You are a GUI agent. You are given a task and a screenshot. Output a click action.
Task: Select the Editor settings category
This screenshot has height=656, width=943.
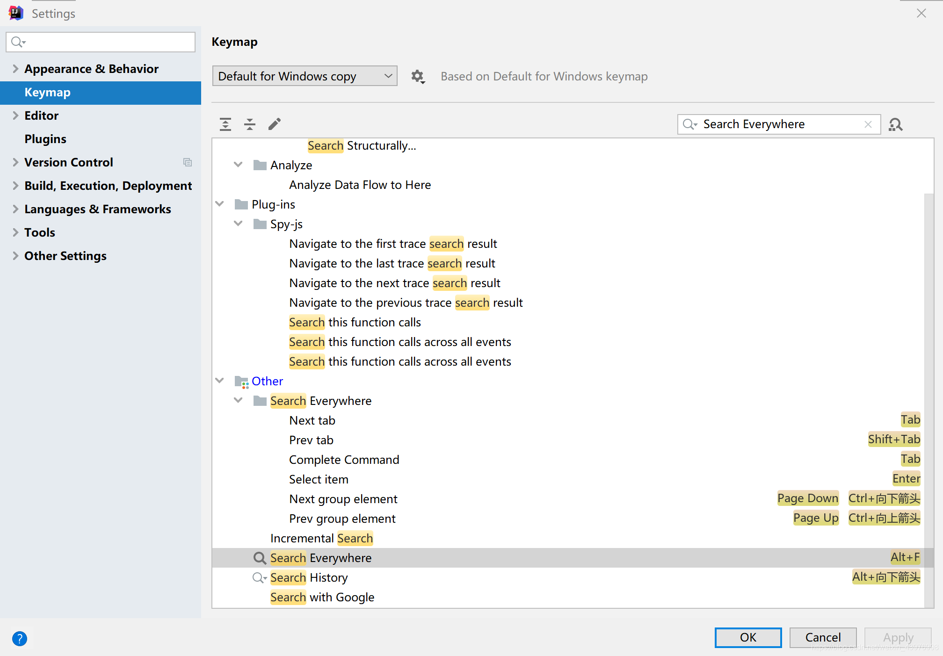42,115
